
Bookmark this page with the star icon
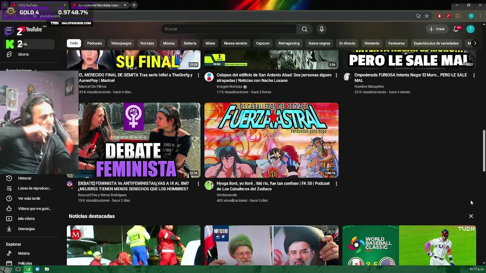(x=427, y=16)
